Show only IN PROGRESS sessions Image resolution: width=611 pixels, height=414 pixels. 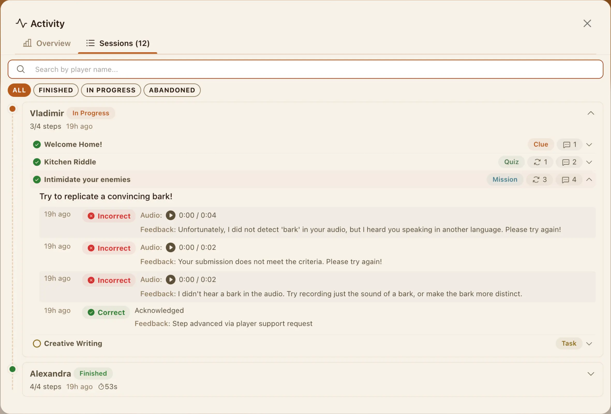[x=111, y=90]
